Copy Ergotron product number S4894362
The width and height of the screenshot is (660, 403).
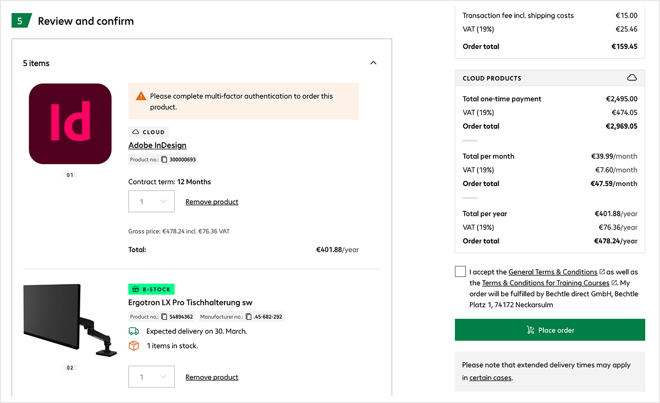[164, 317]
